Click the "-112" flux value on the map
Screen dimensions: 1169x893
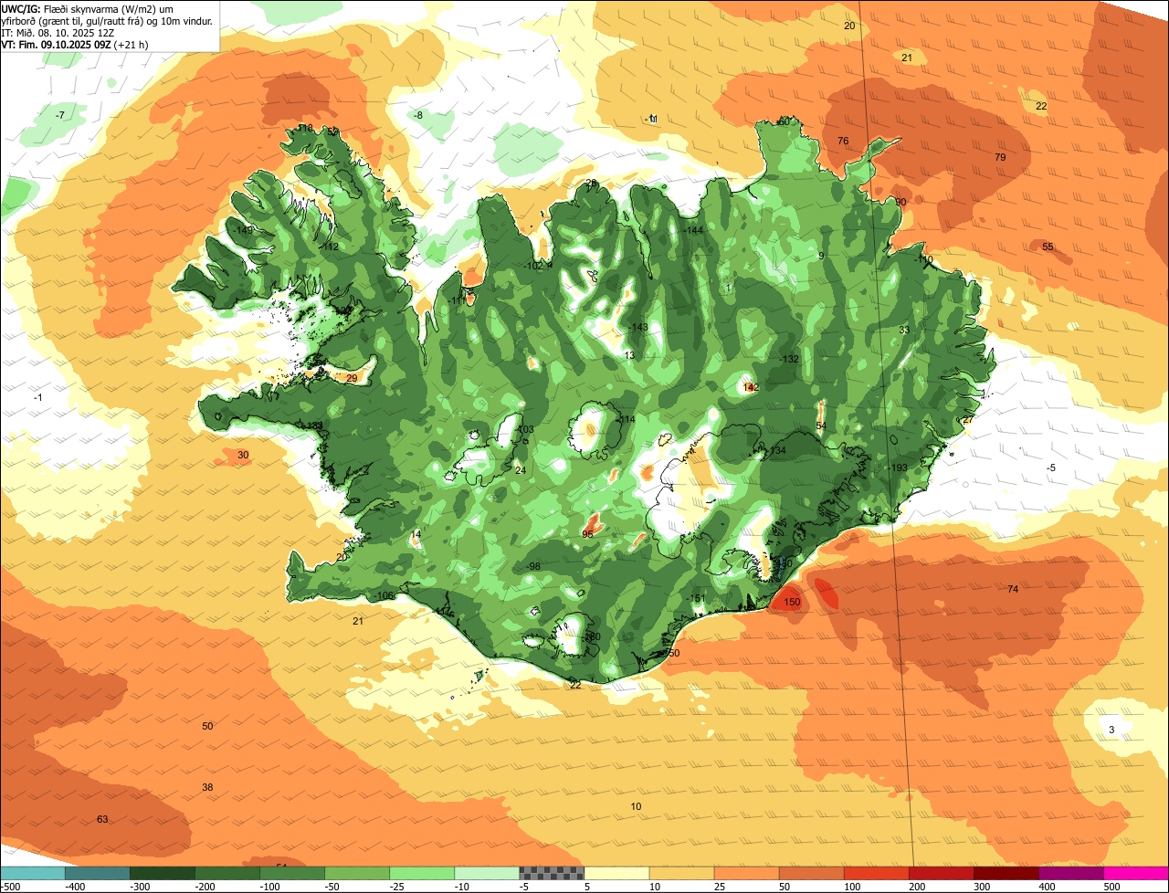[329, 247]
